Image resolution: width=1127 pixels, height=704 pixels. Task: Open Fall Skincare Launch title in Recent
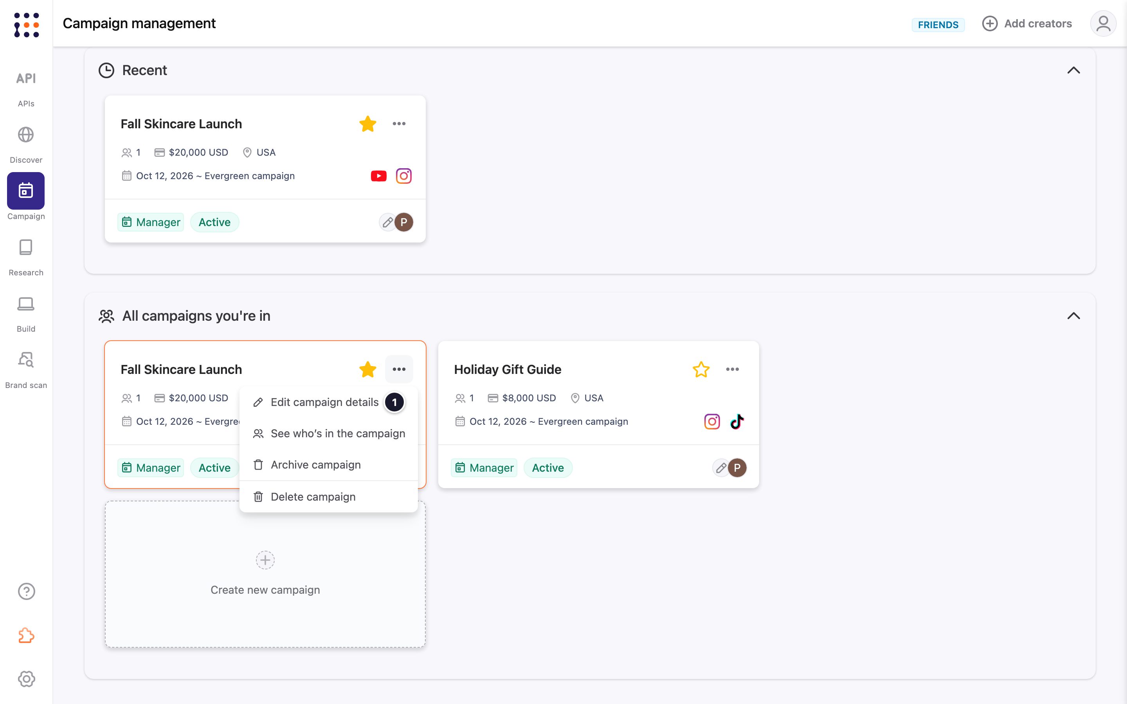(x=181, y=124)
